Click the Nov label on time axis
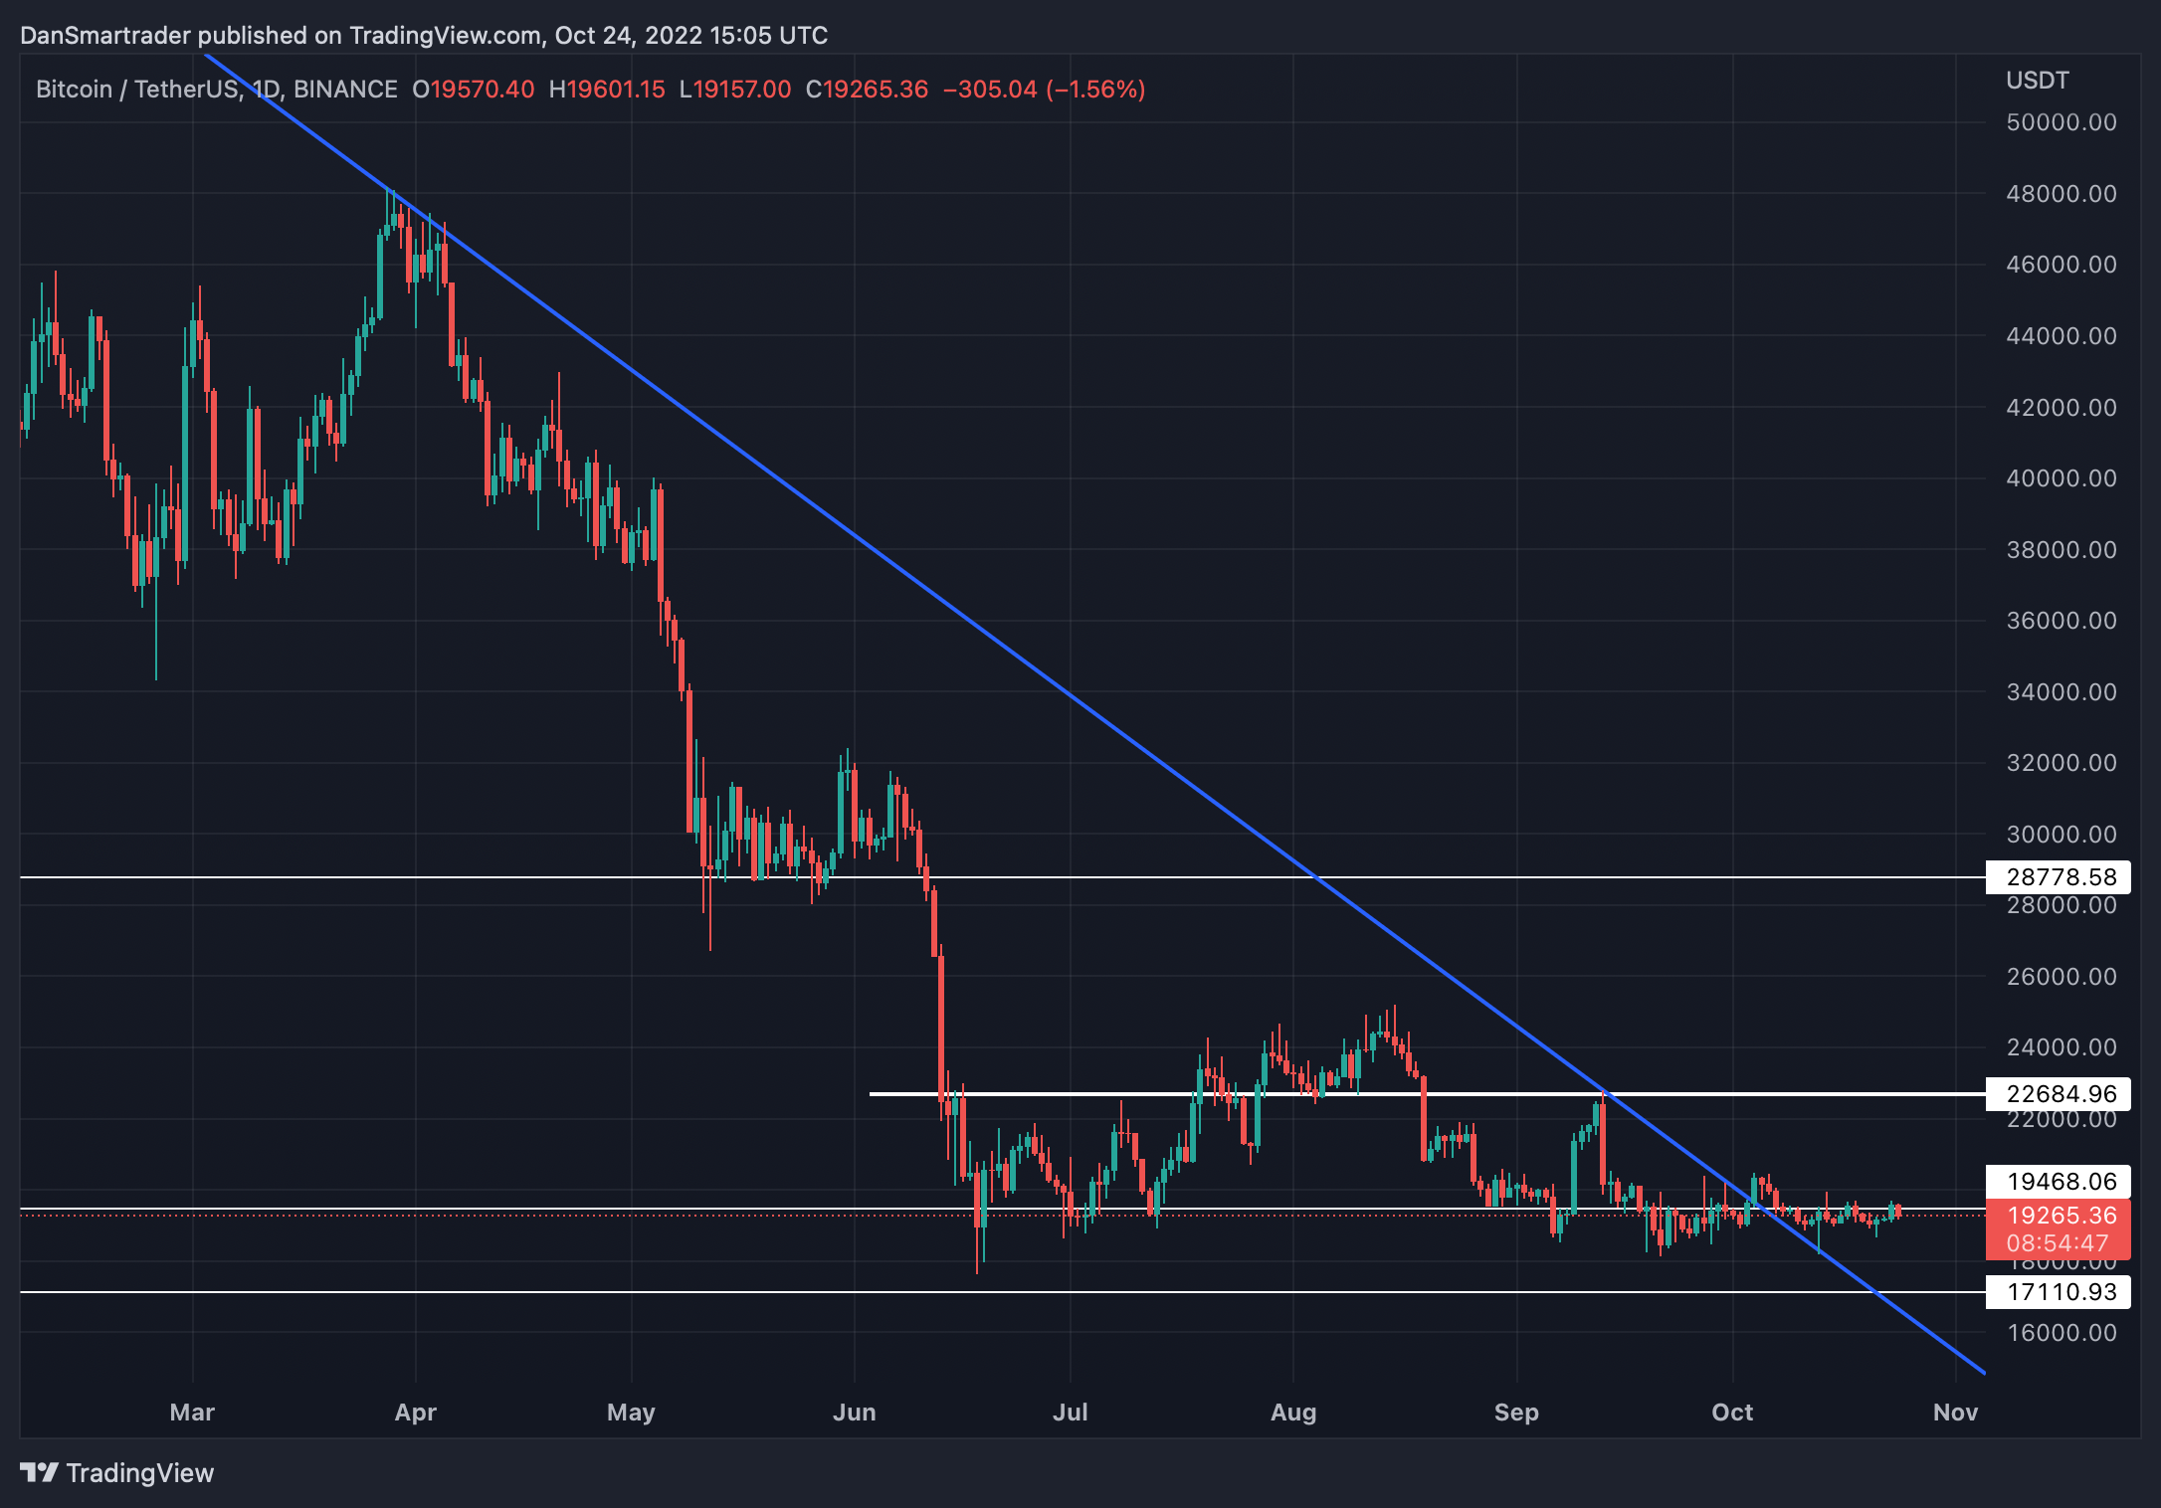 [1955, 1413]
